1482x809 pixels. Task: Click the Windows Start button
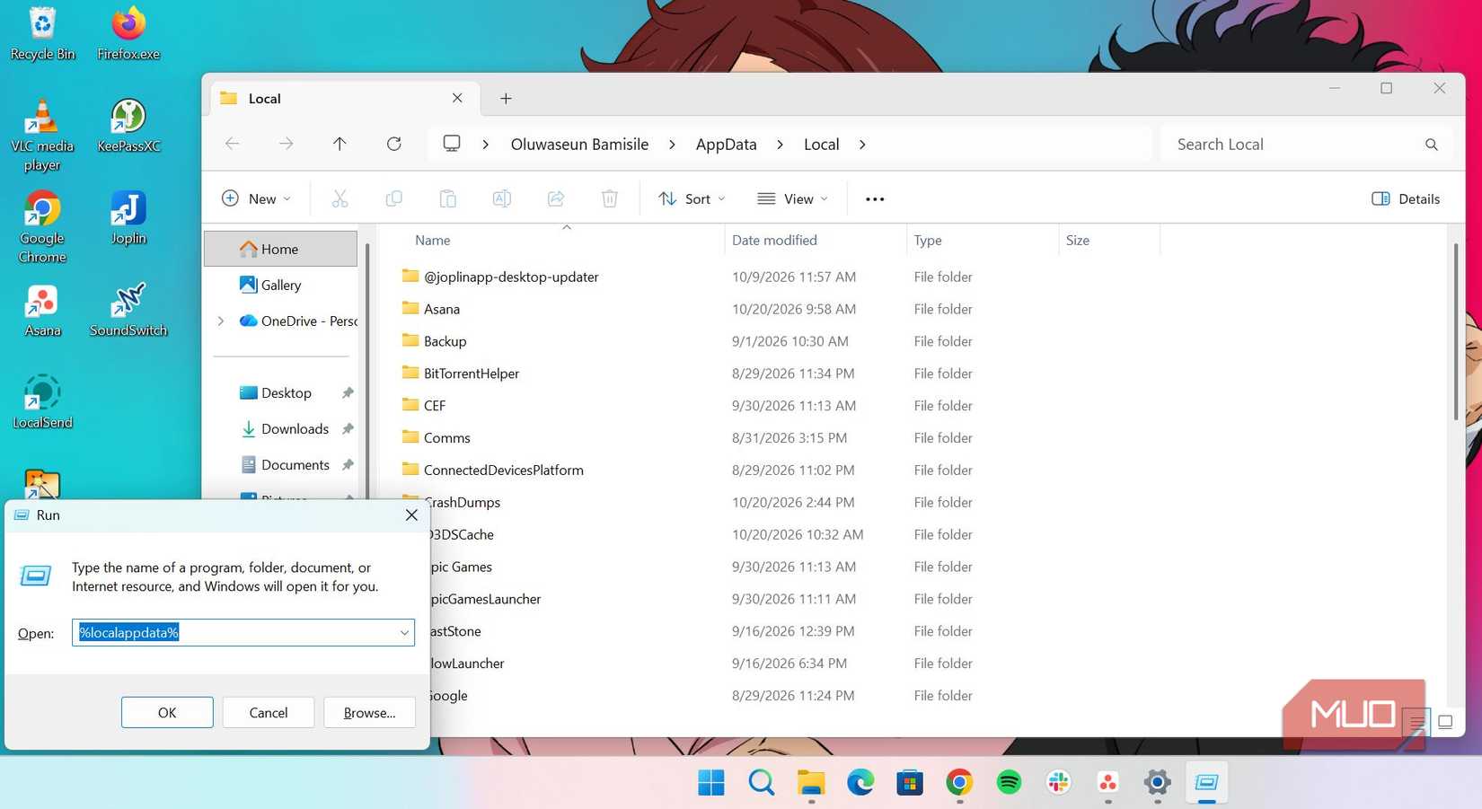pyautogui.click(x=711, y=782)
